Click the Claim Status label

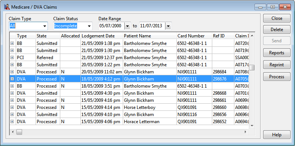[x=66, y=19]
